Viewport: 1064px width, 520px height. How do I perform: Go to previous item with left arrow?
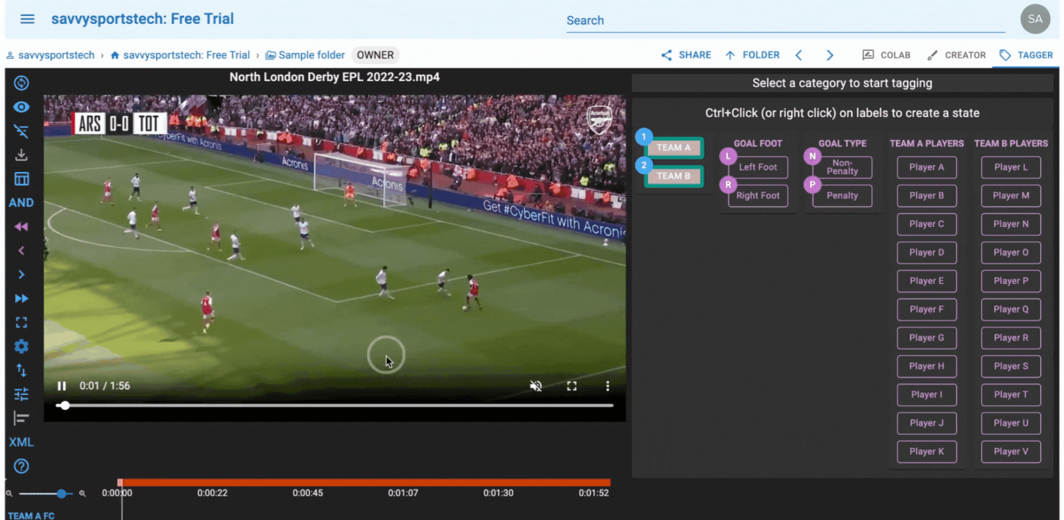(799, 55)
